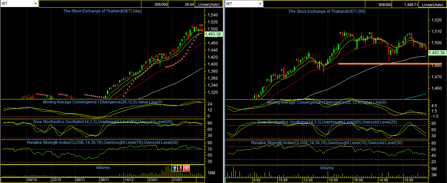Screen dimensions: 447x183
Task: Click the 16:00 time label on 60-minute chart
Action: [x=359, y=180]
